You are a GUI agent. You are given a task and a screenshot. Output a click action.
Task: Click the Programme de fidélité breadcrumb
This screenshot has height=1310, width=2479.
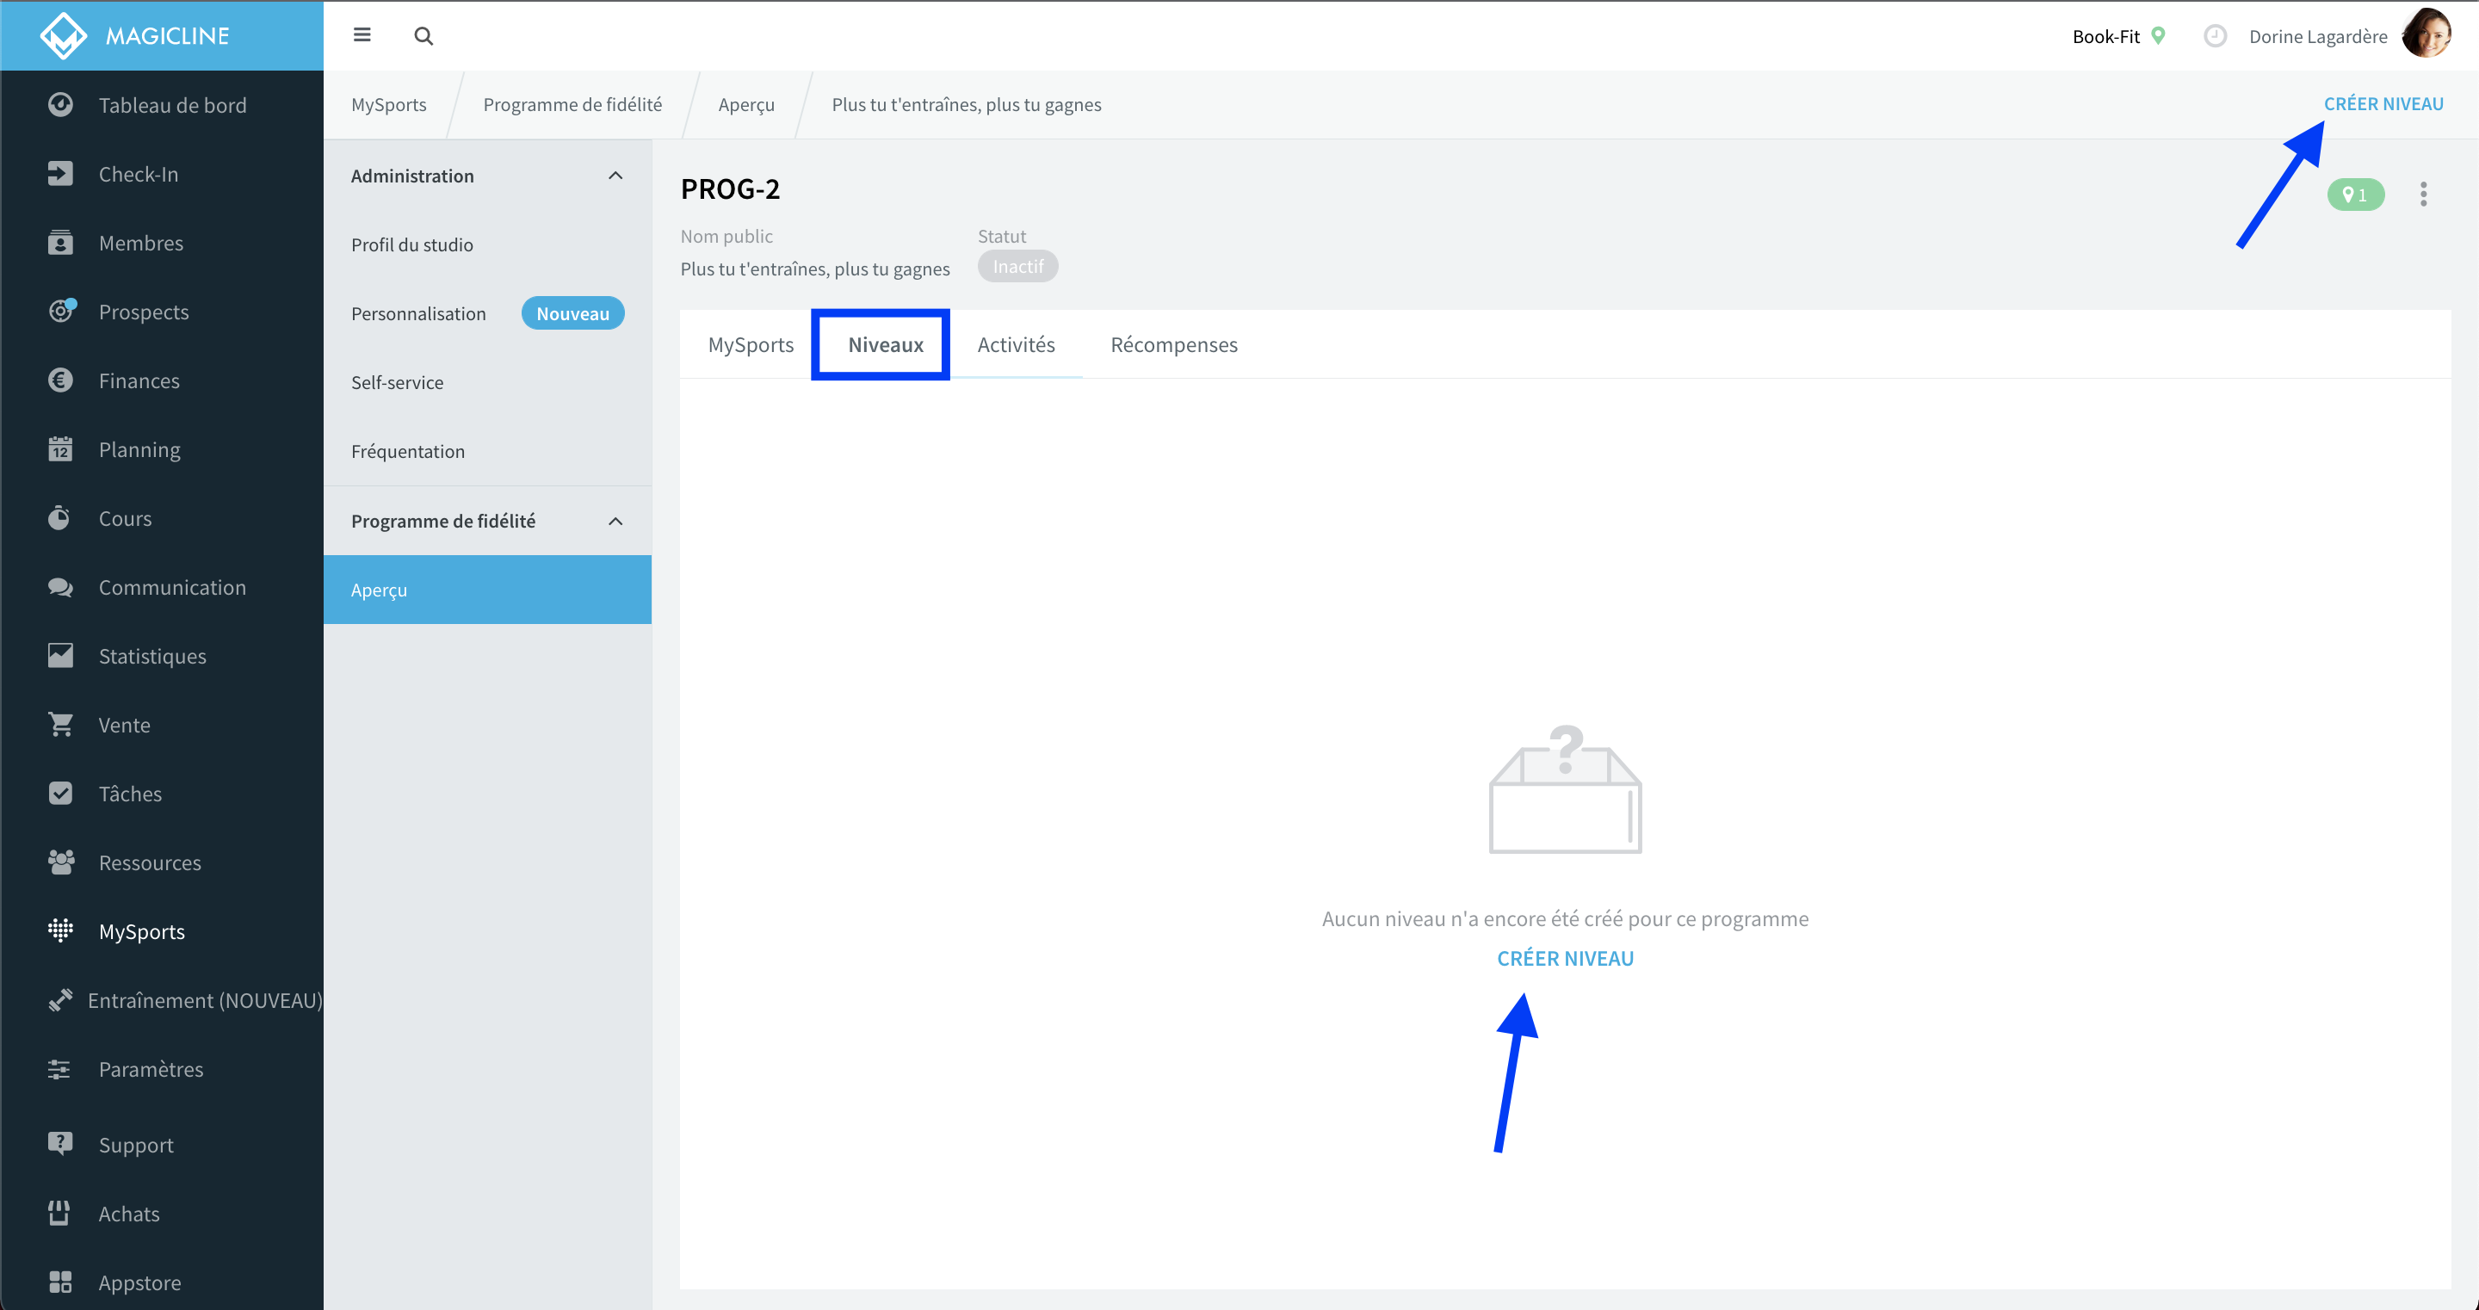point(572,104)
